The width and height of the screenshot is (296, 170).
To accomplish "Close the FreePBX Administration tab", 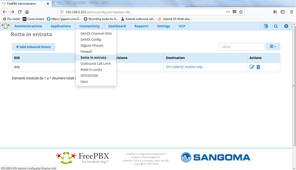I will click(x=48, y=3).
